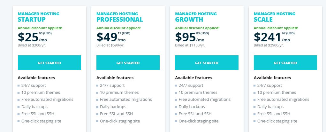
Task: Click bullet icon beside Startup 24/7 support
Action: 19,86
